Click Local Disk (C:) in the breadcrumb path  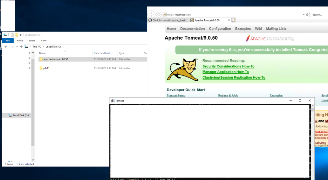coord(54,47)
